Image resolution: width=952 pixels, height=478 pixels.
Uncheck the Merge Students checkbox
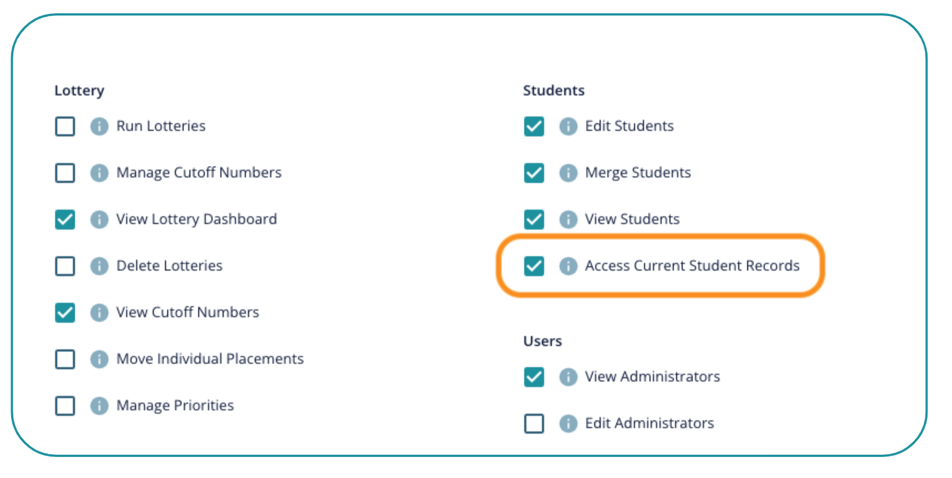click(x=534, y=173)
